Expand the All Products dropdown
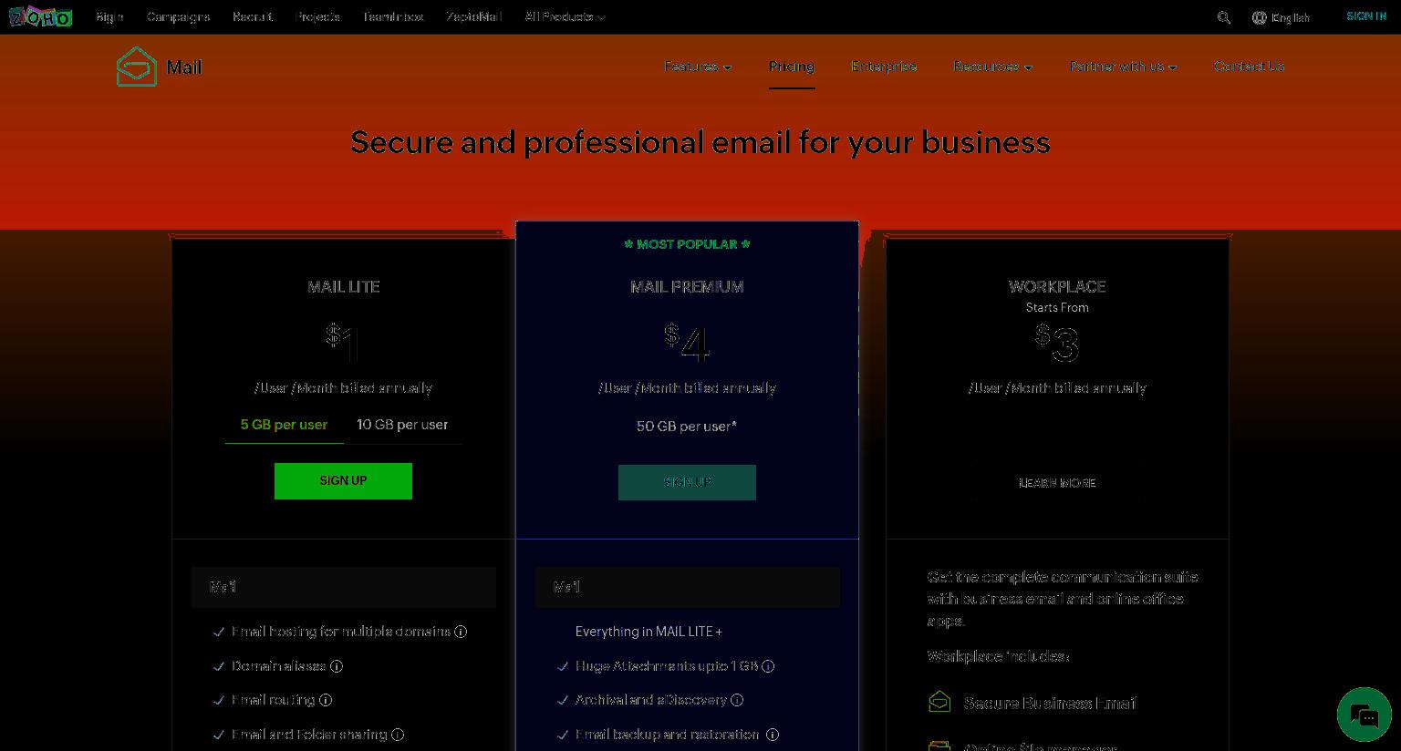This screenshot has height=751, width=1401. 565,17
